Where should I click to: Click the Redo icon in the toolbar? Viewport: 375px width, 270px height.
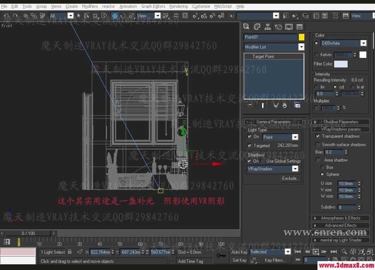15,16
